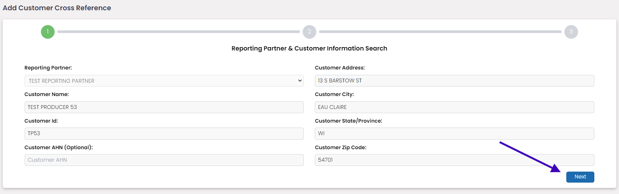Click the Customer City input

pyautogui.click(x=454, y=107)
